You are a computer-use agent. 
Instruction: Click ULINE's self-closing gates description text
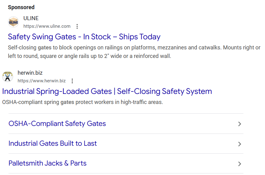tap(134, 52)
